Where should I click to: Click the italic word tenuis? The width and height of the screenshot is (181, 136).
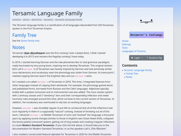(110, 85)
